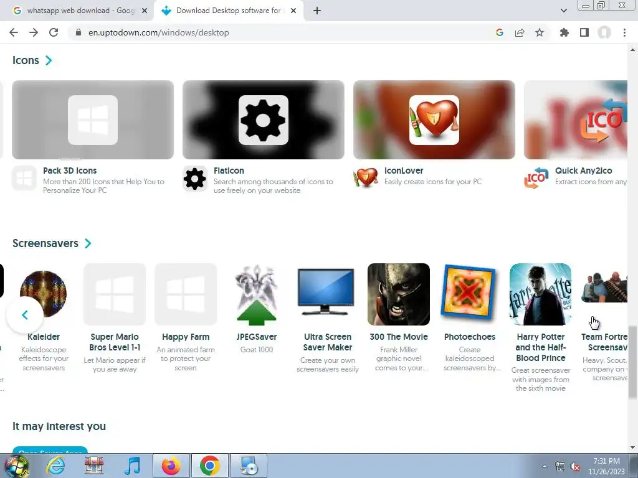Open the Photoechoes framed icon
Screen dimensions: 638x478
pos(470,294)
